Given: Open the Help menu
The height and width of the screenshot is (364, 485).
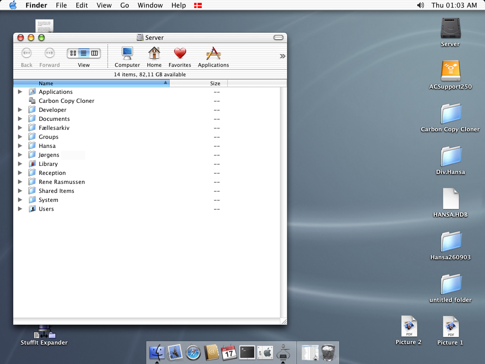Looking at the screenshot, I should [179, 5].
